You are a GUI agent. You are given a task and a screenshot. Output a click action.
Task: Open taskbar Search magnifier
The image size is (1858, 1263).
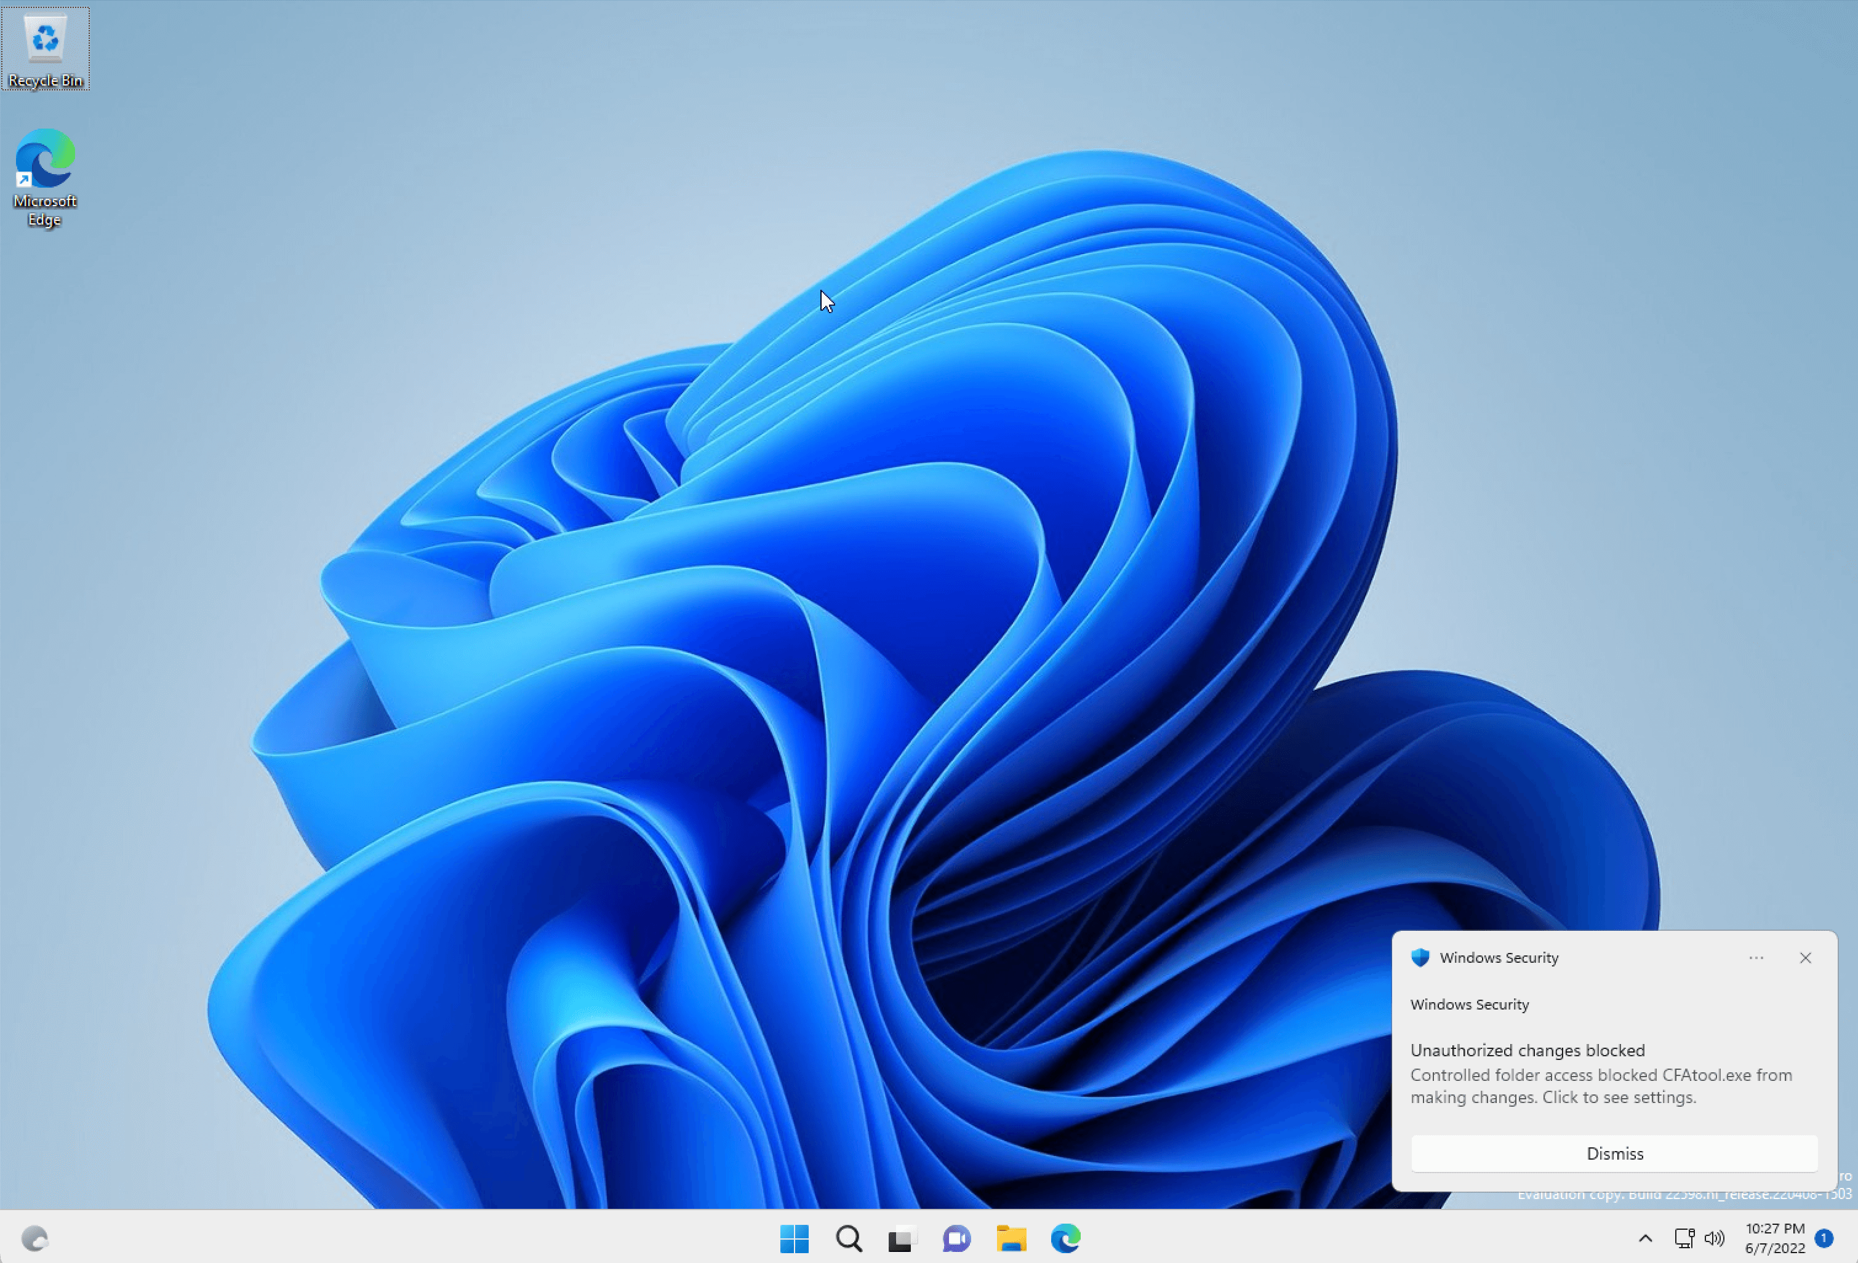coord(848,1238)
